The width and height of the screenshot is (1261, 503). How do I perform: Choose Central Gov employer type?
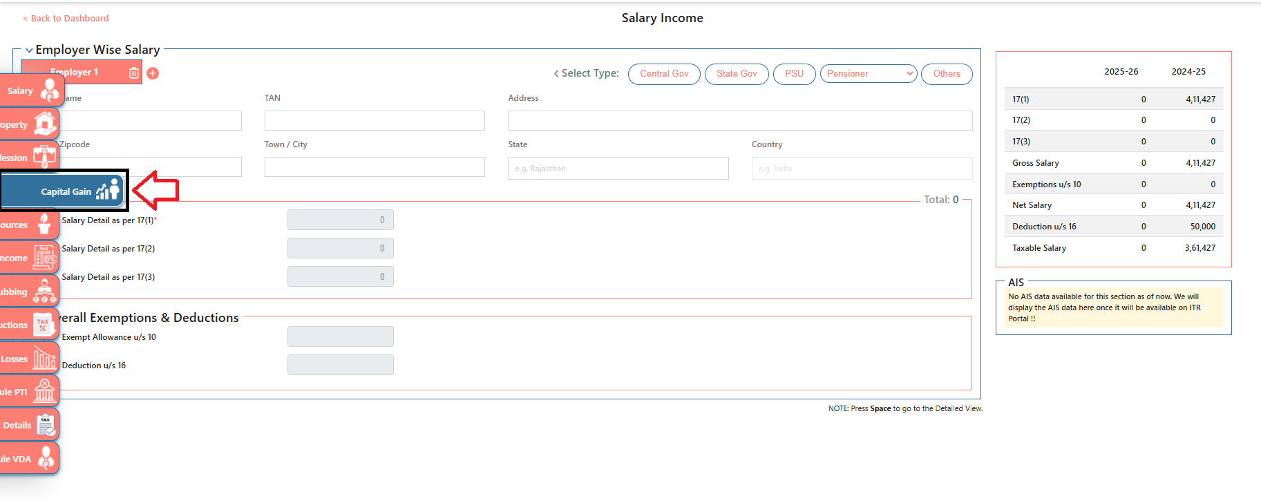(664, 74)
